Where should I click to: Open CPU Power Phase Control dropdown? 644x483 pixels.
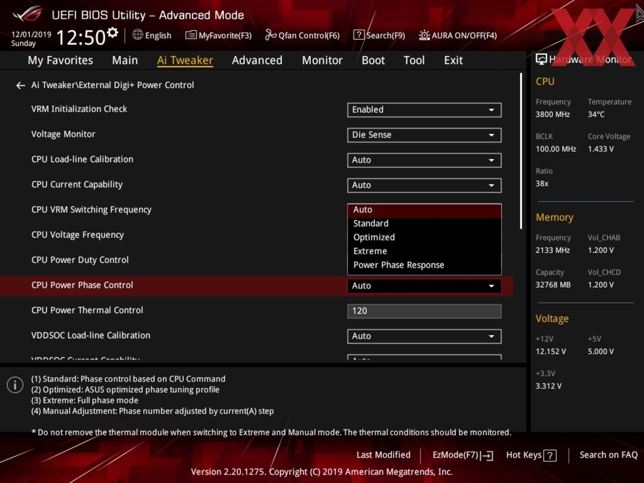(424, 286)
